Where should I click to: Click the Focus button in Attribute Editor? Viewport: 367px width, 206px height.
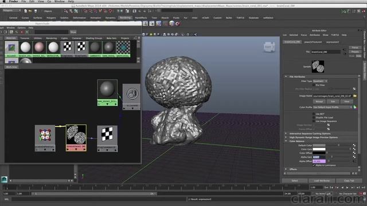tap(355, 47)
